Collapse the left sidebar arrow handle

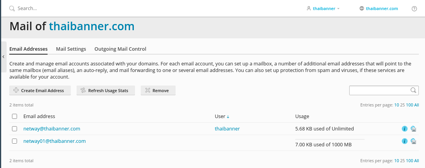(x=3, y=57)
